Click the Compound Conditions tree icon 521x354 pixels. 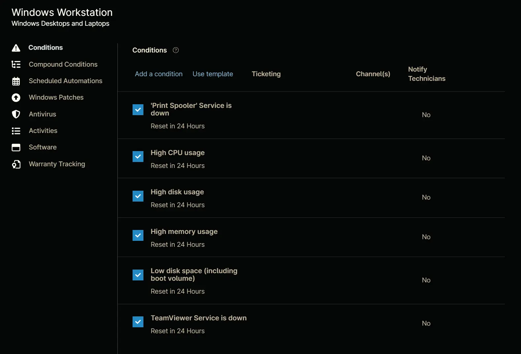[16, 64]
